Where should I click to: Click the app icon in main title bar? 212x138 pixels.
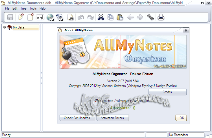[3, 3]
